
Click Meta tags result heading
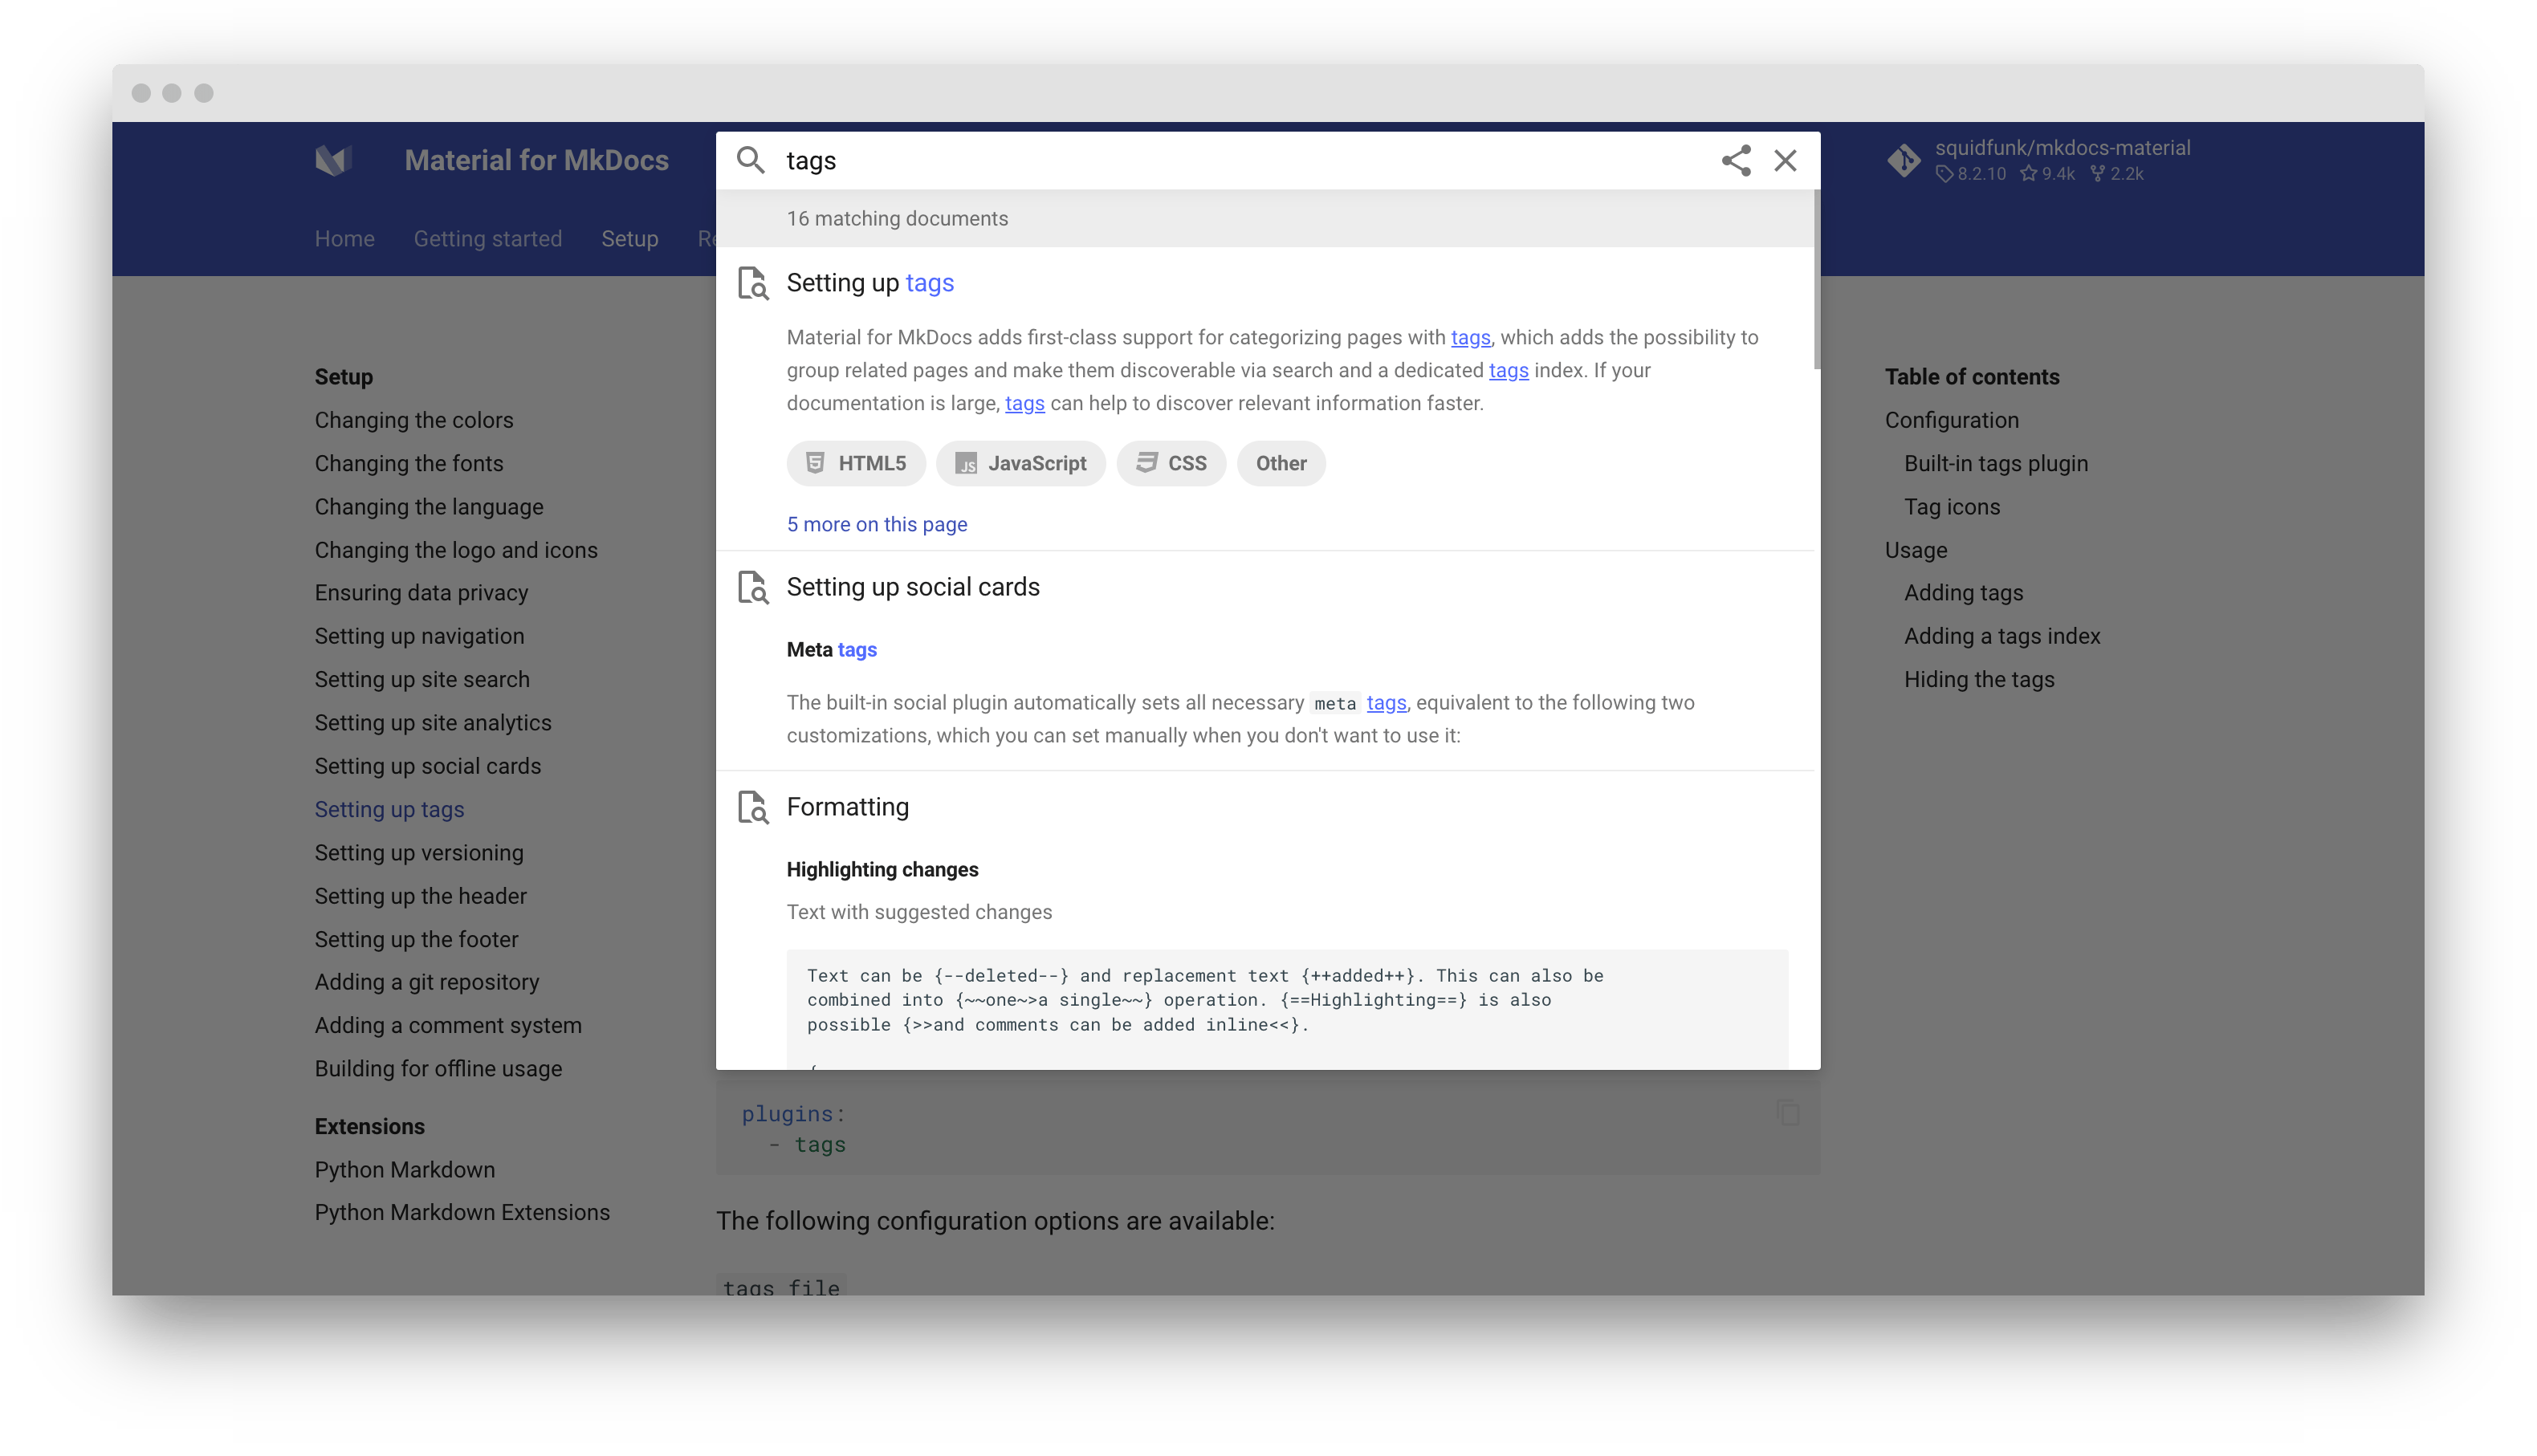pos(832,650)
